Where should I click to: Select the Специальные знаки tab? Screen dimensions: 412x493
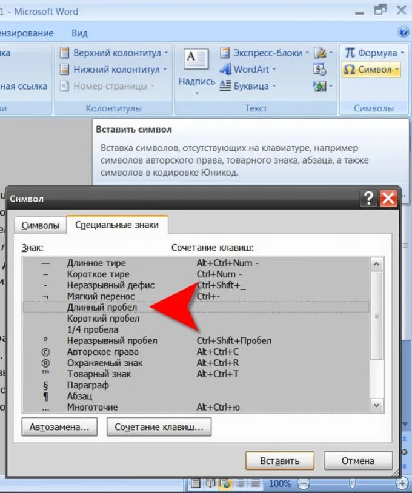(x=117, y=225)
